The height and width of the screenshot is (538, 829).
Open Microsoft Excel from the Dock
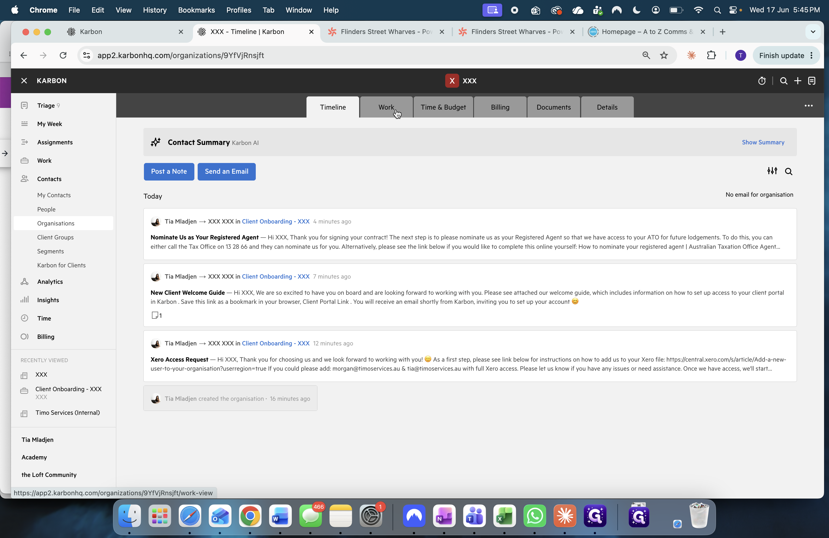[504, 516]
